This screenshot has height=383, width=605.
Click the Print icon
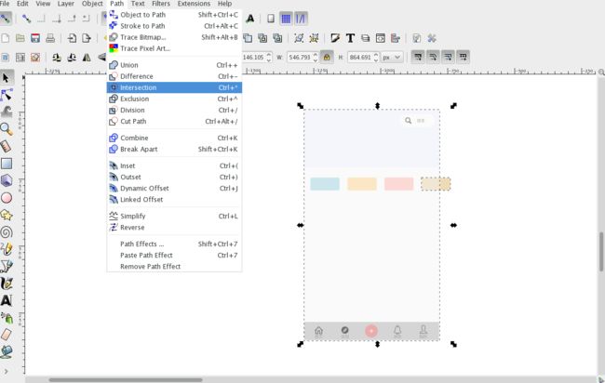[x=50, y=38]
